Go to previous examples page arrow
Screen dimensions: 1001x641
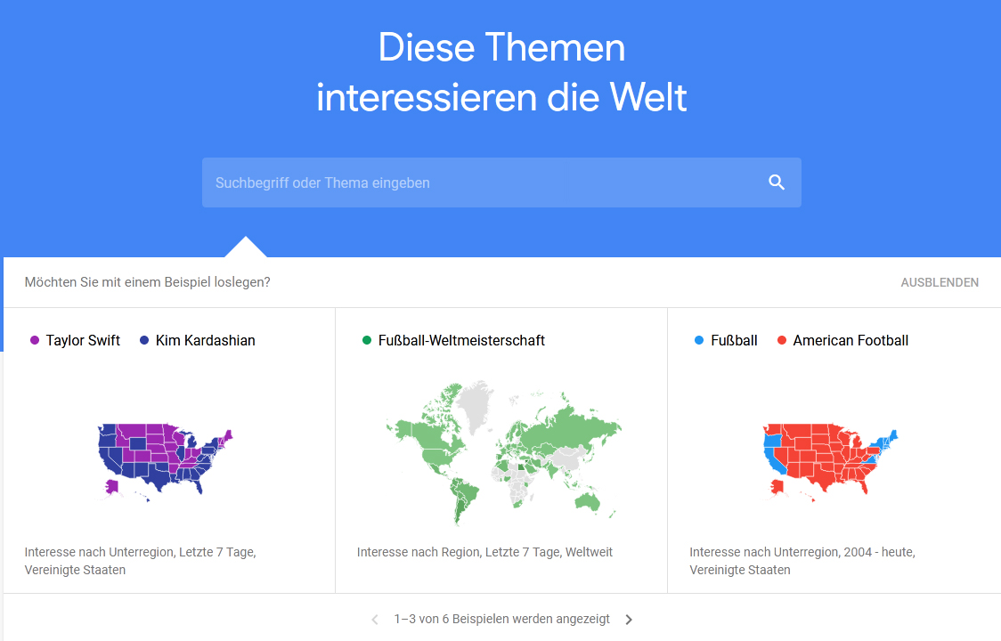[375, 620]
